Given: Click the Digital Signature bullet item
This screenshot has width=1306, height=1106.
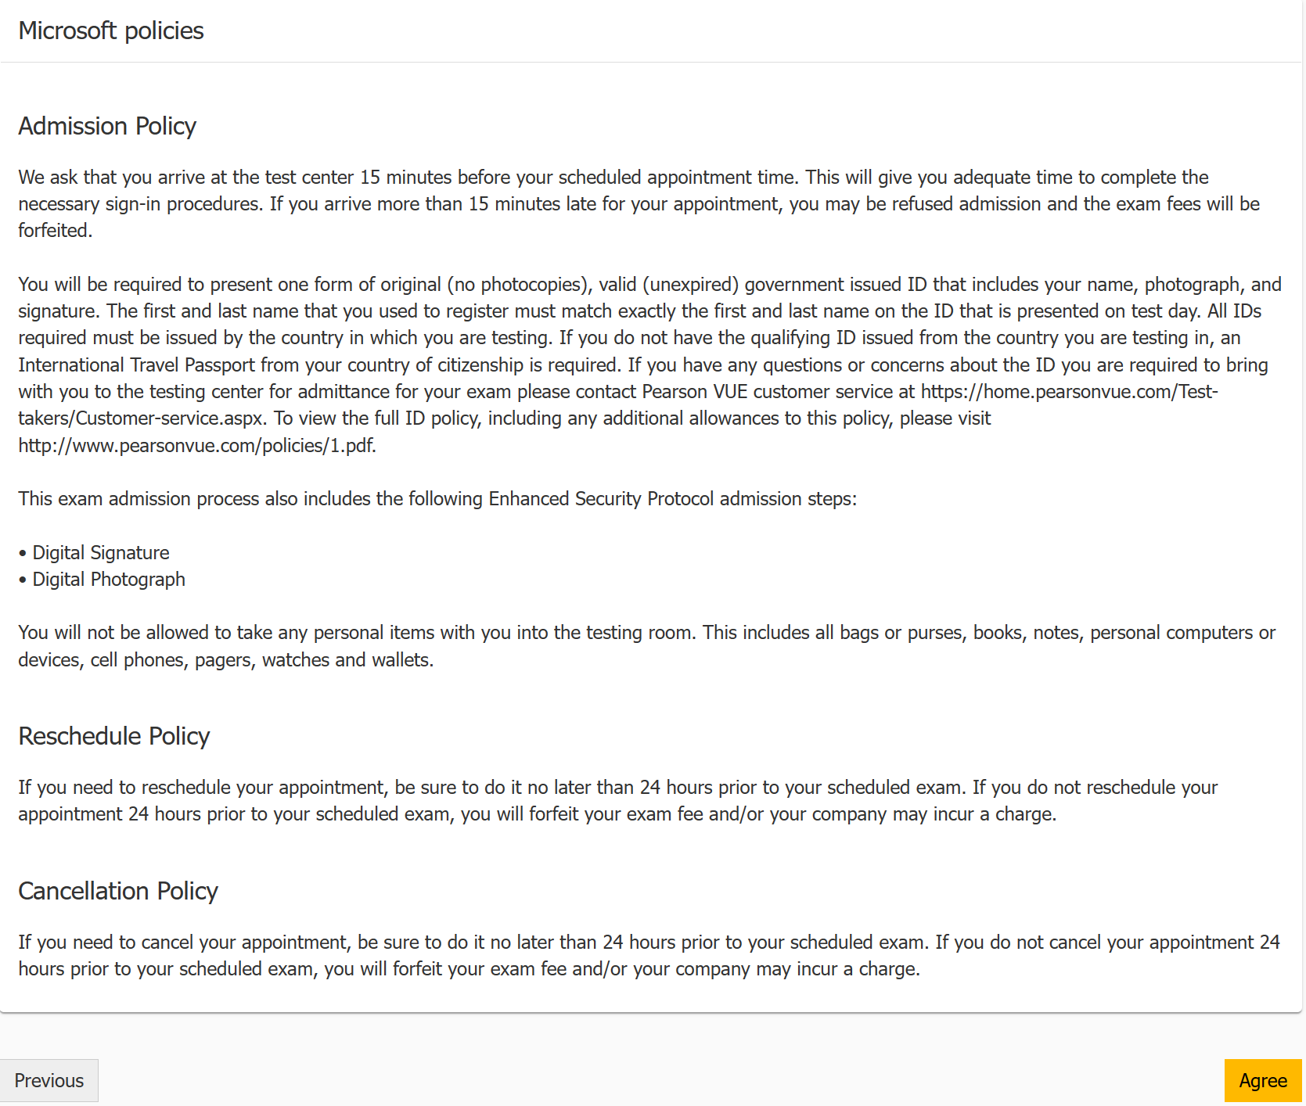Looking at the screenshot, I should pyautogui.click(x=100, y=552).
